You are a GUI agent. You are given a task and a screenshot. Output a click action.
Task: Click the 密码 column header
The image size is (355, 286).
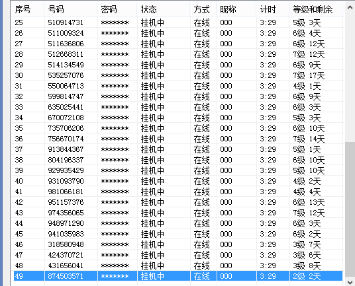click(117, 9)
